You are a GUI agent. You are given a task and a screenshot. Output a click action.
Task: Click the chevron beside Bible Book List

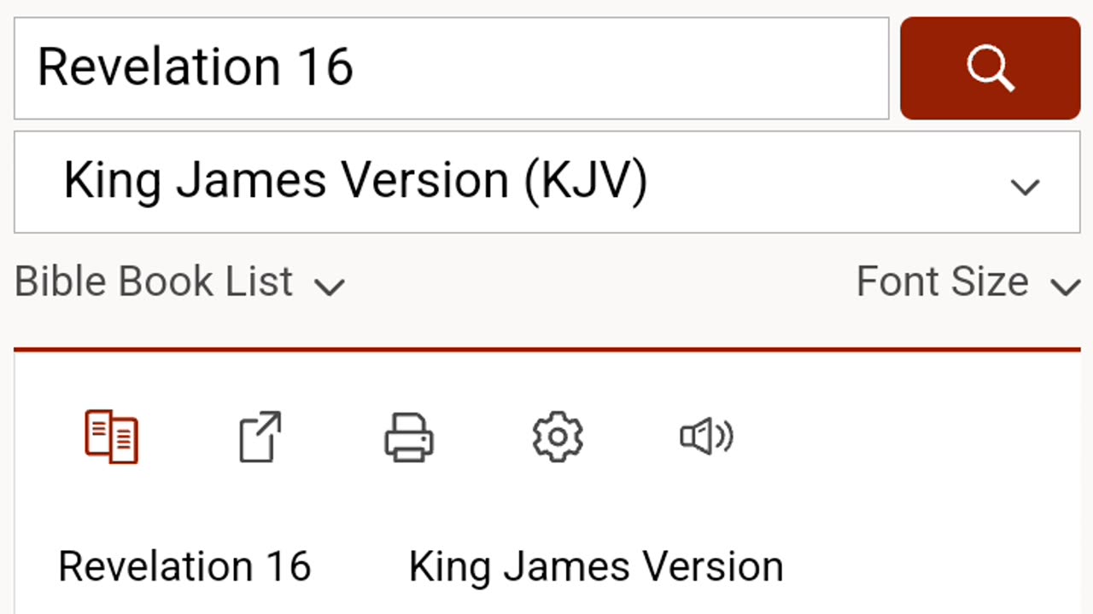pyautogui.click(x=330, y=287)
